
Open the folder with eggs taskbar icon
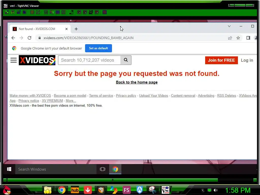(48, 190)
